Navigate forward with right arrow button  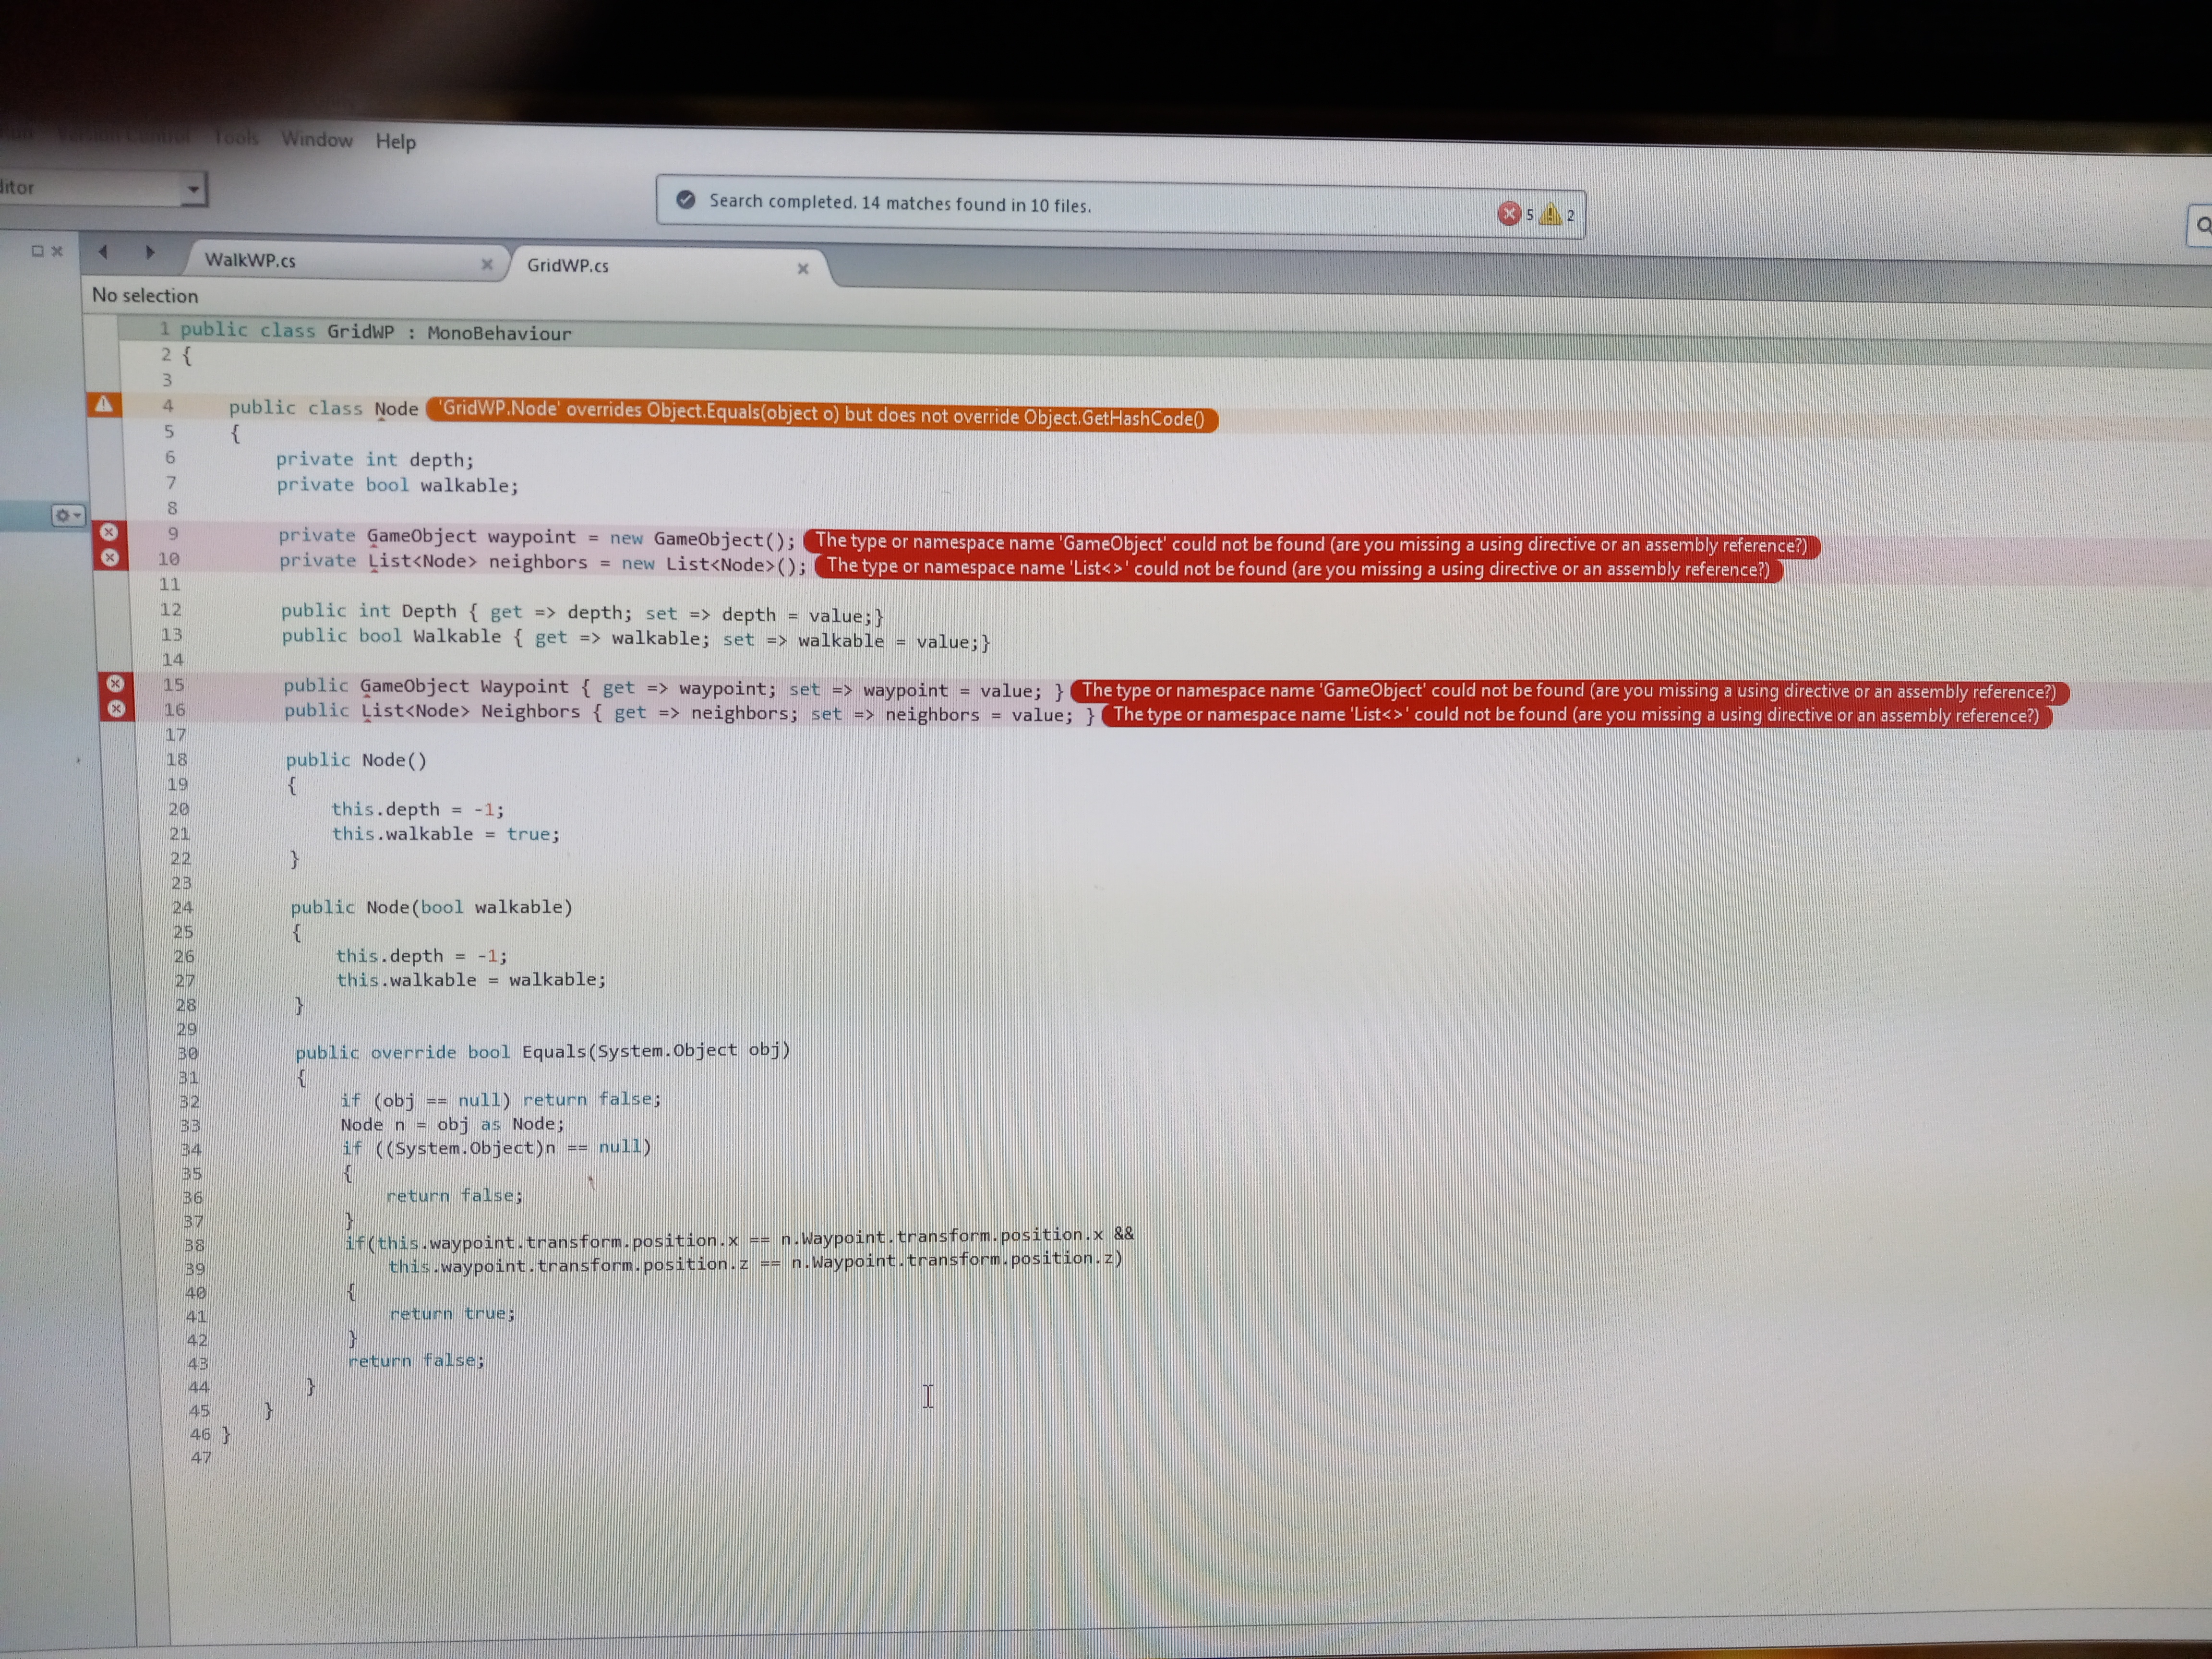click(x=150, y=252)
